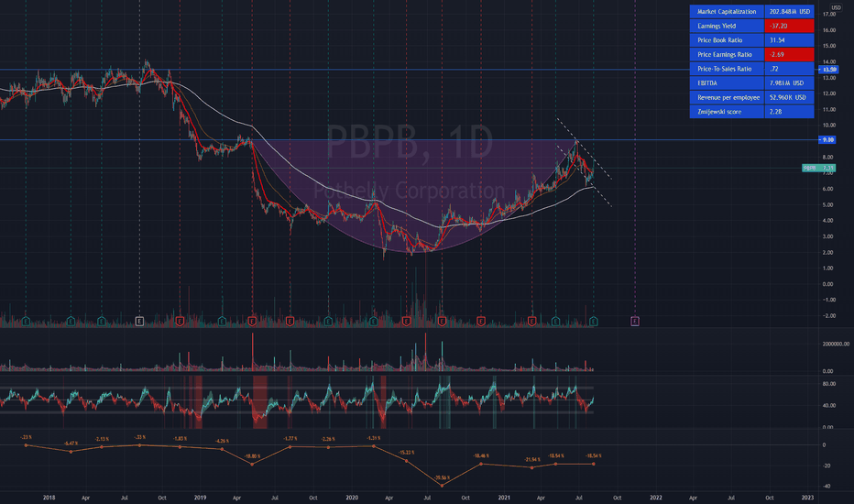Click the -15.23 % data label
This screenshot has width=854, height=504.
(x=406, y=453)
